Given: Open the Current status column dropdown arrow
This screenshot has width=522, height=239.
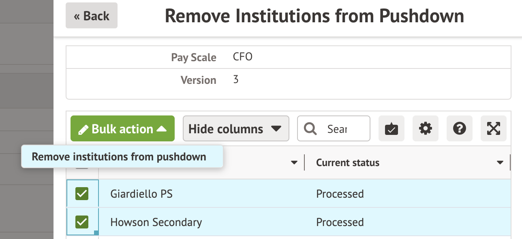Looking at the screenshot, I should coord(500,163).
